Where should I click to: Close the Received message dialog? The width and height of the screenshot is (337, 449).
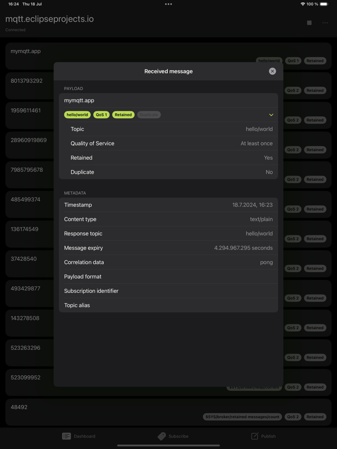tap(272, 71)
